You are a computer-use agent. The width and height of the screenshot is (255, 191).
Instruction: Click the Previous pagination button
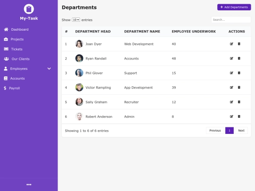tap(215, 131)
